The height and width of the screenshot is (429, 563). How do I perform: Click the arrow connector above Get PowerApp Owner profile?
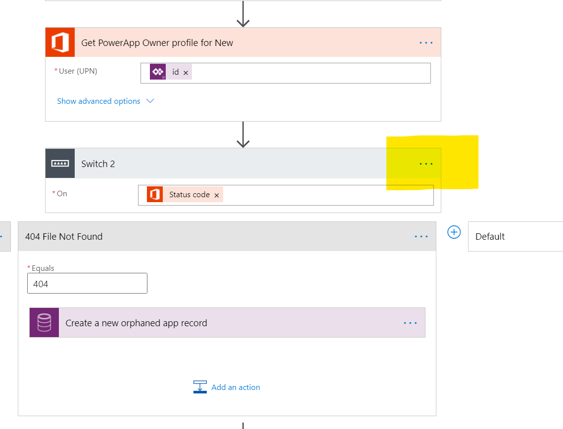[x=243, y=14]
